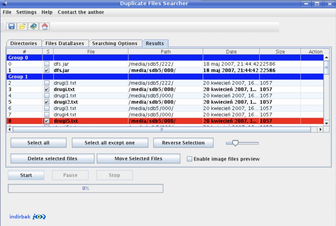The width and height of the screenshot is (336, 226).
Task: Click Move Selected Files button
Action: coord(138,159)
